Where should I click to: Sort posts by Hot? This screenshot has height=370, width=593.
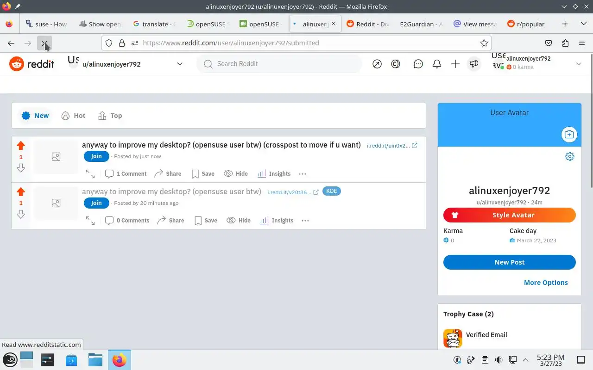point(74,116)
